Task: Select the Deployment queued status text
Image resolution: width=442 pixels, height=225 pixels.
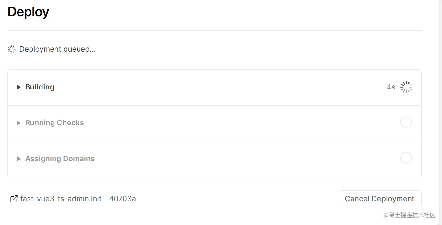Action: pos(57,49)
